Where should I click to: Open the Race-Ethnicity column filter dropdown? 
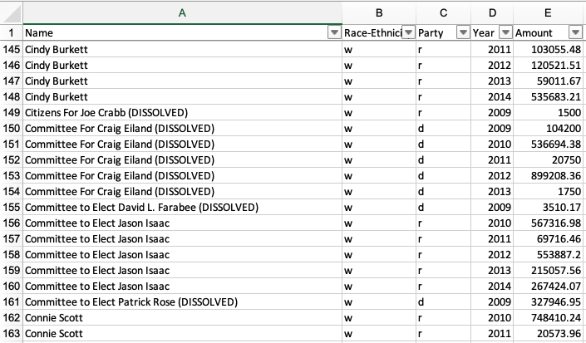[x=408, y=32]
